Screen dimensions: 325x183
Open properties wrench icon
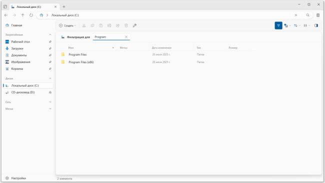[x=134, y=25]
